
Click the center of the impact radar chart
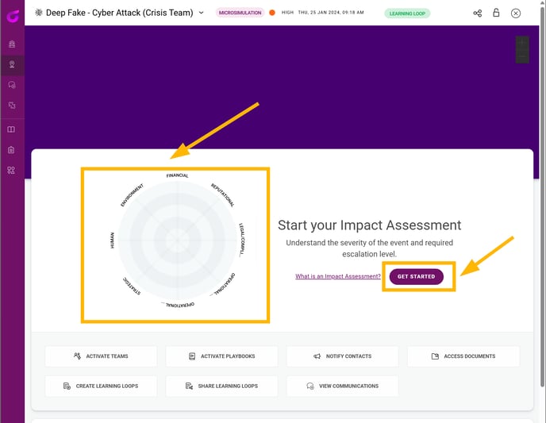(177, 240)
